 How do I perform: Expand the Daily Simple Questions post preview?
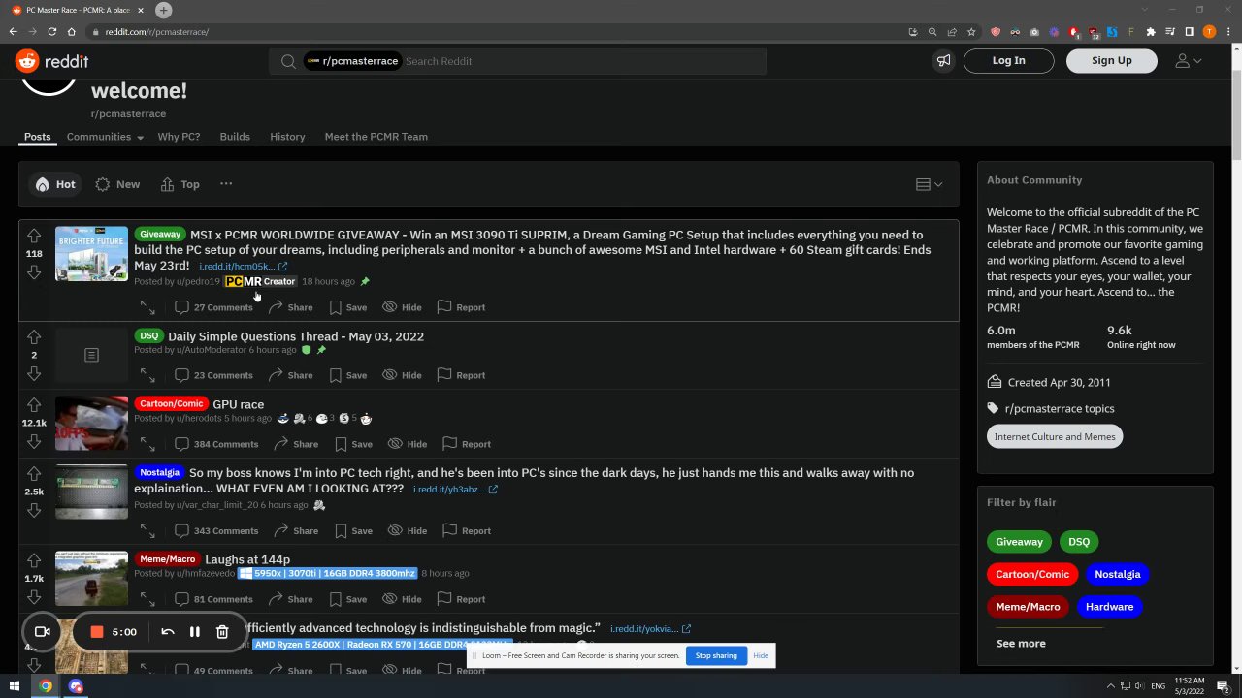click(147, 375)
